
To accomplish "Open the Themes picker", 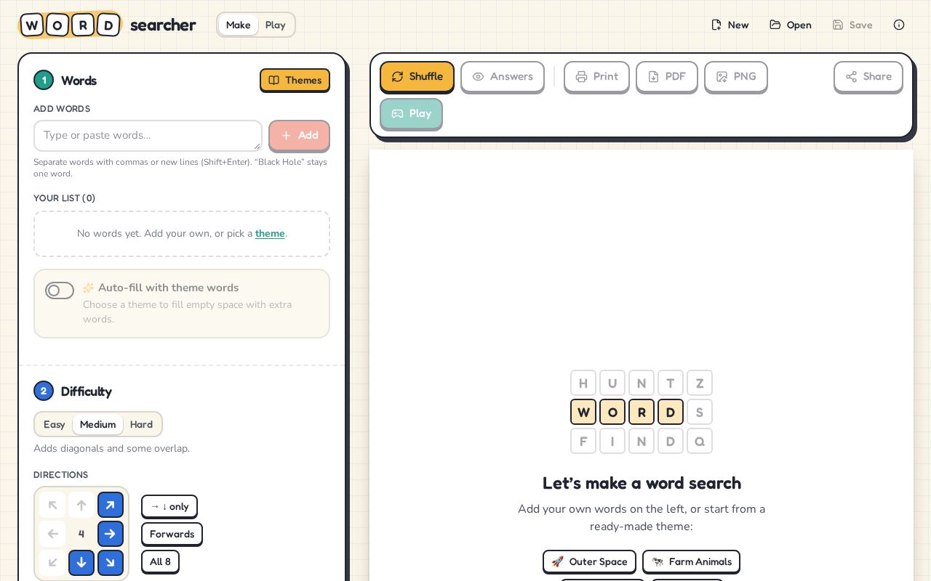I will point(295,80).
